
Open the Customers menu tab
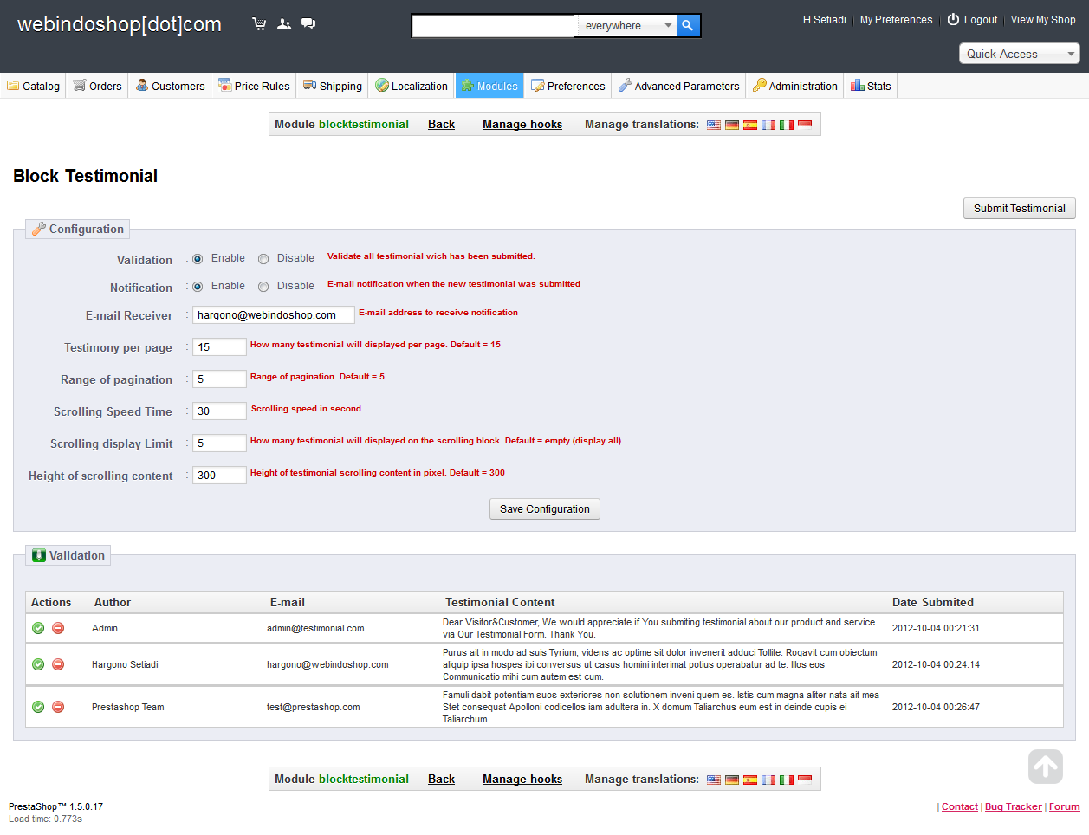(171, 86)
